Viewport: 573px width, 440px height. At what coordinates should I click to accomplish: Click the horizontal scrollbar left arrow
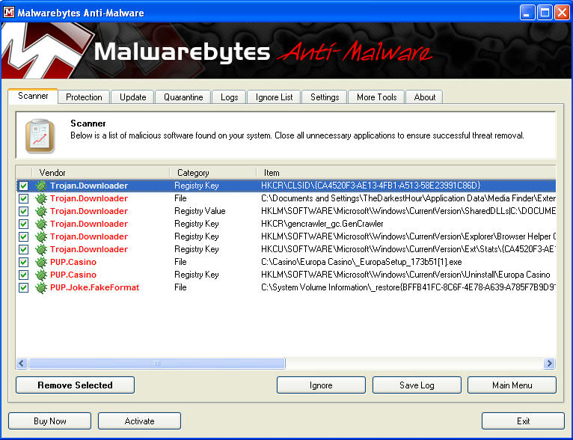pyautogui.click(x=22, y=363)
